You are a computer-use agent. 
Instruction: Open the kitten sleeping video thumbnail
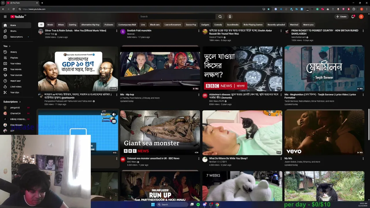point(242,133)
